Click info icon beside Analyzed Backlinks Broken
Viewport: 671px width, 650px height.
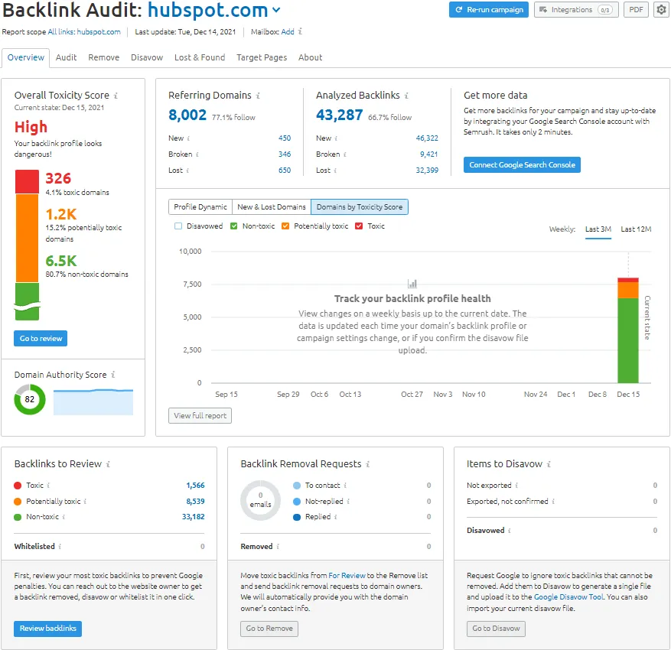click(x=344, y=154)
